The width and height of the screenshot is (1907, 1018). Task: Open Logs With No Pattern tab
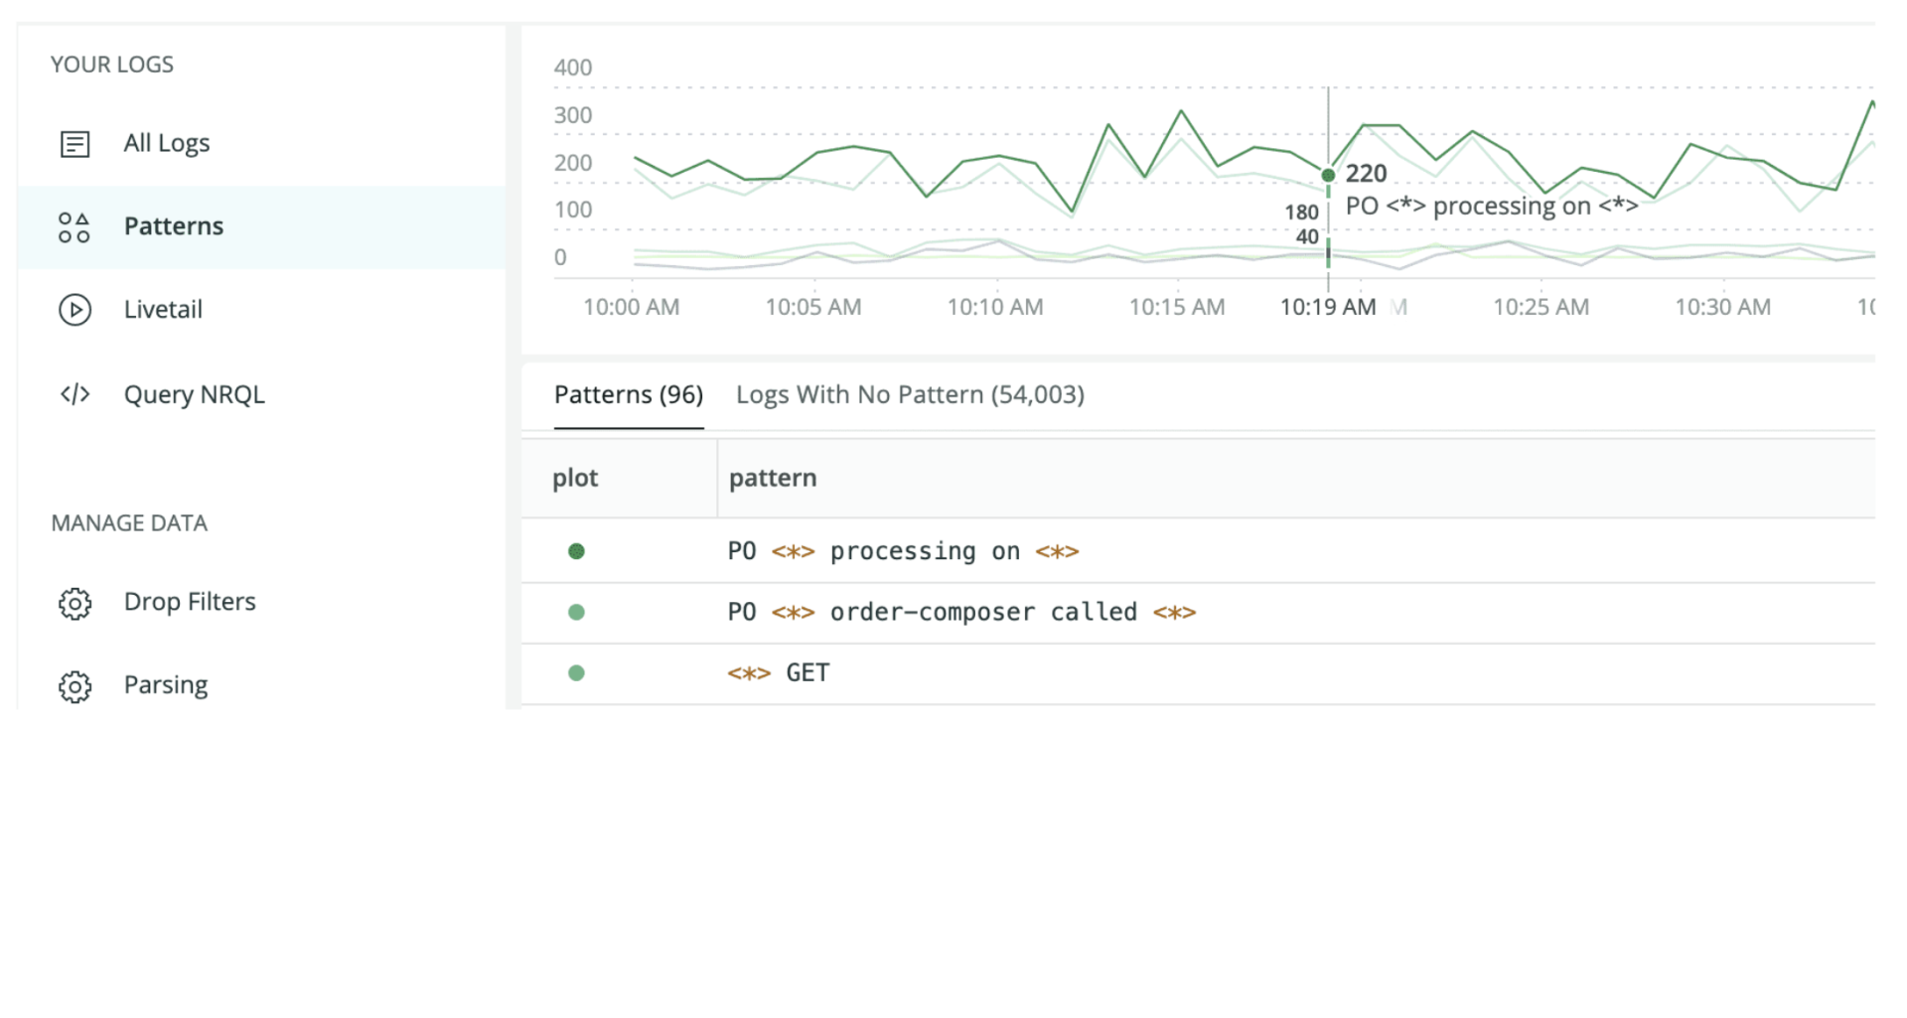pos(909,395)
